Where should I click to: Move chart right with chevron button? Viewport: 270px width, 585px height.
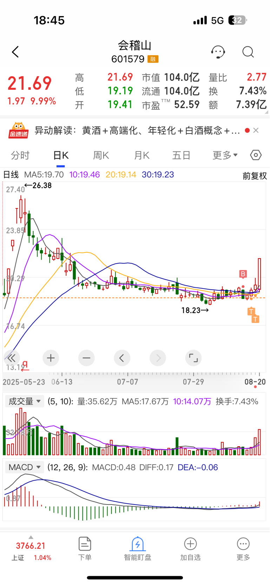[158, 358]
